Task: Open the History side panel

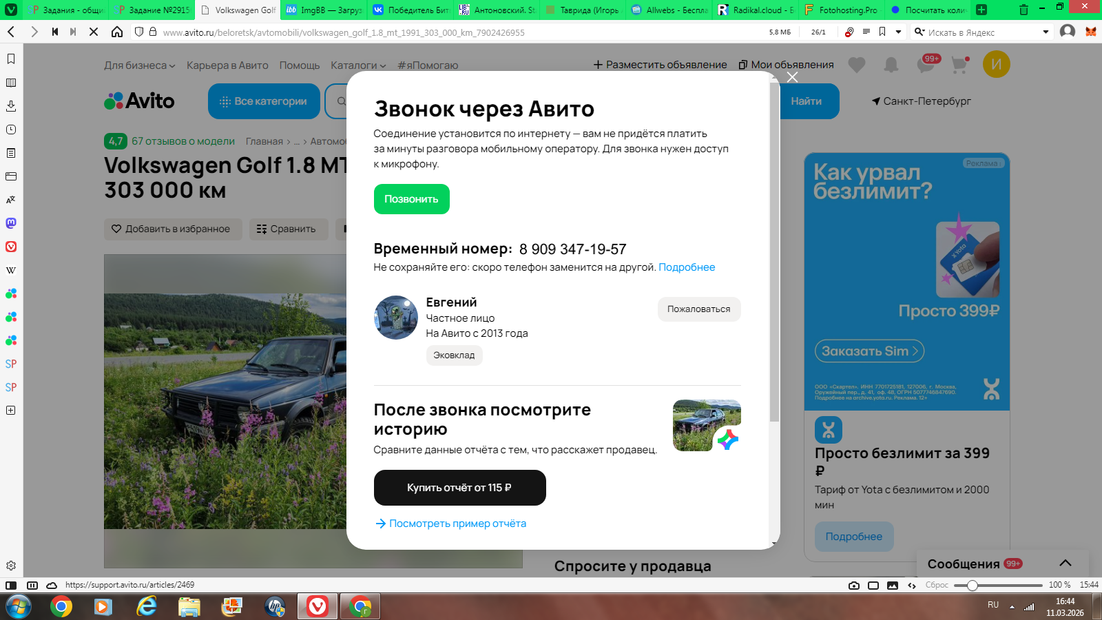Action: (11, 130)
